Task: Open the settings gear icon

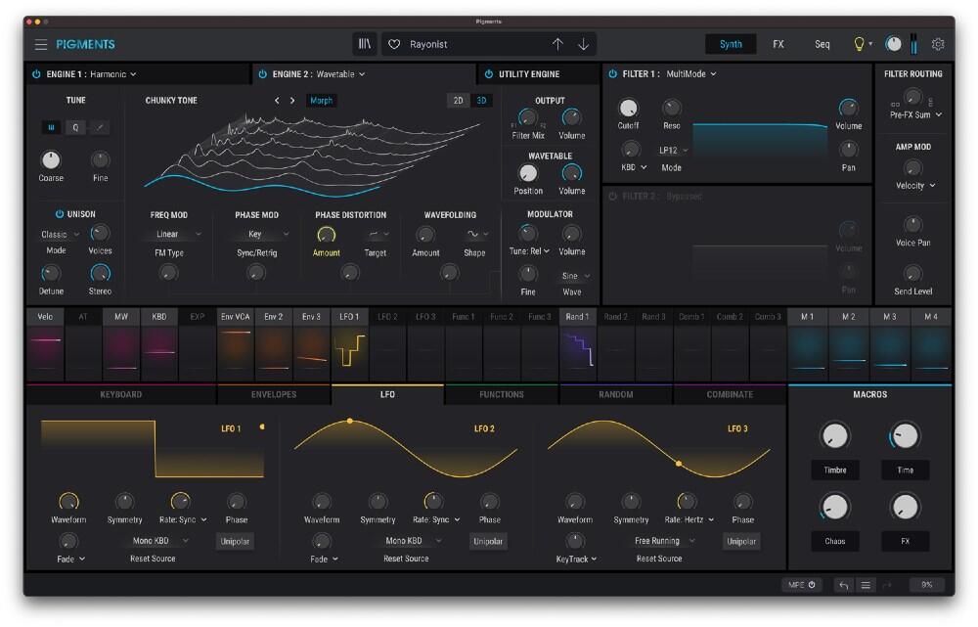Action: click(x=938, y=44)
